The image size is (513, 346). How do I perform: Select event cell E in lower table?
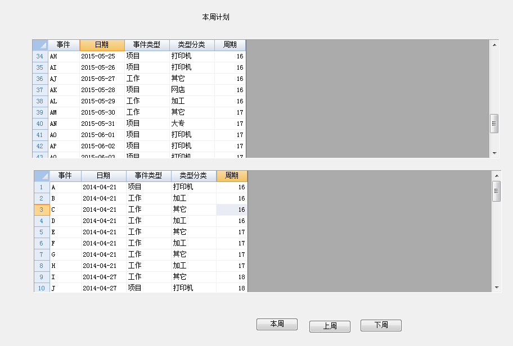tap(65, 232)
